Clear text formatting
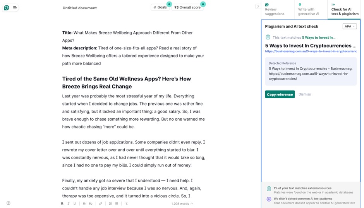The image size is (364, 208). click(126, 203)
